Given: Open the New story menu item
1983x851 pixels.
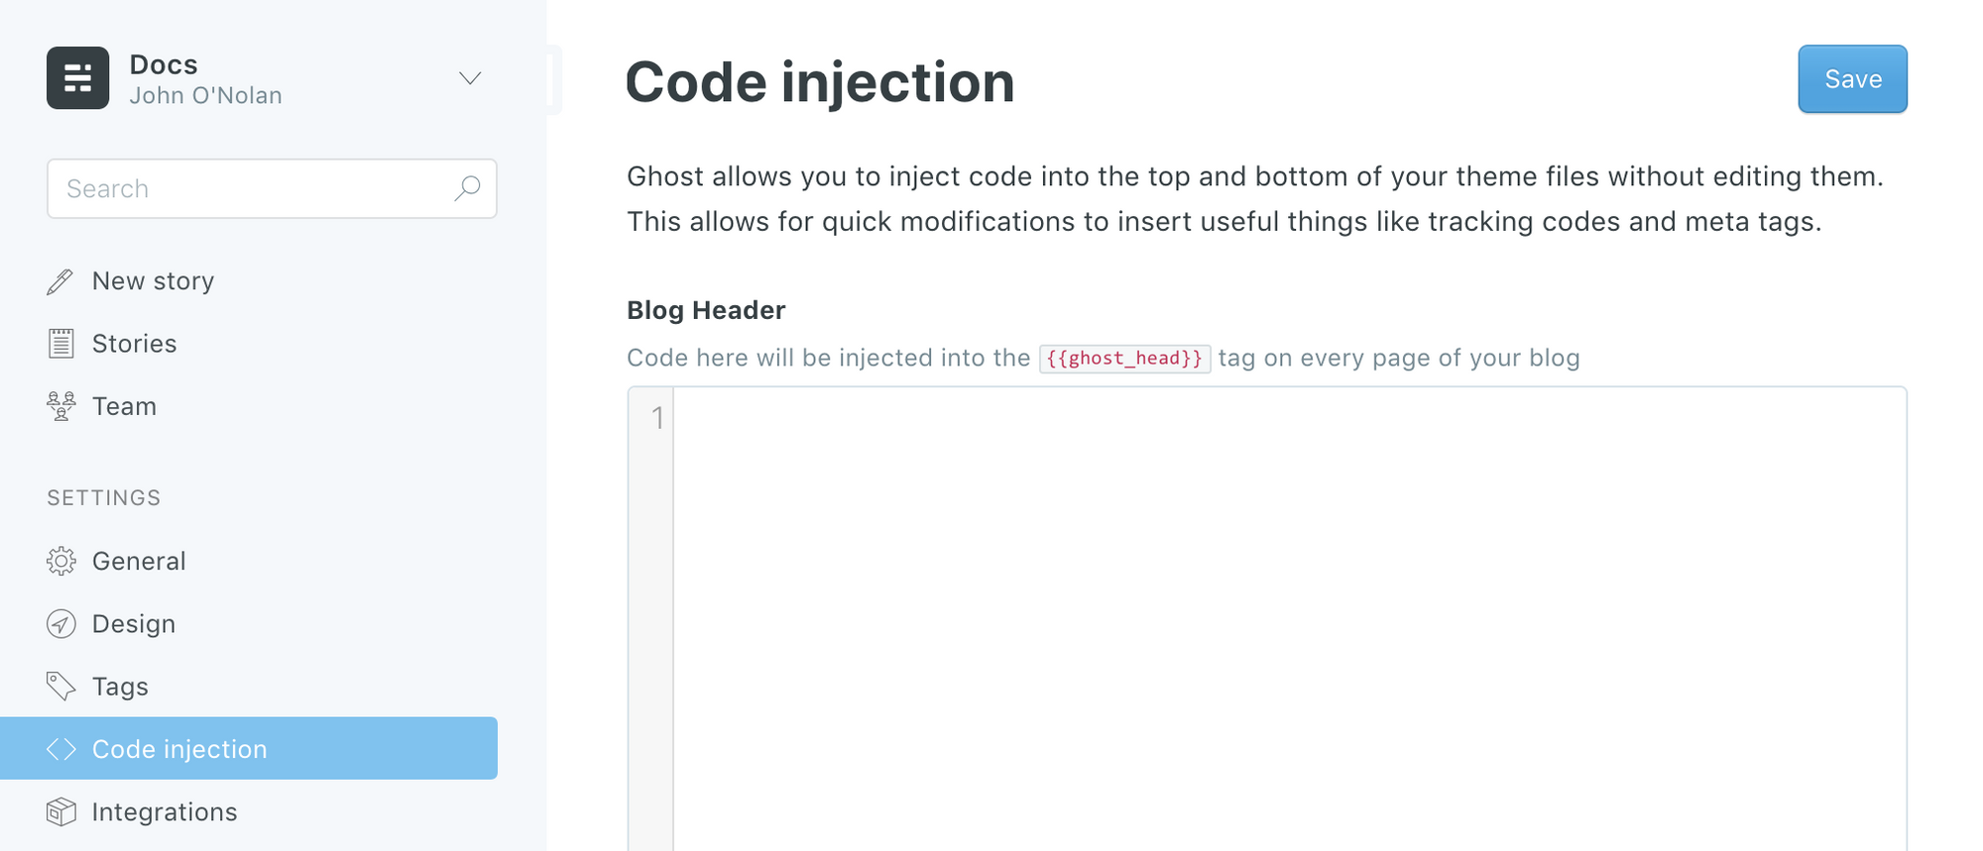Looking at the screenshot, I should pyautogui.click(x=153, y=281).
